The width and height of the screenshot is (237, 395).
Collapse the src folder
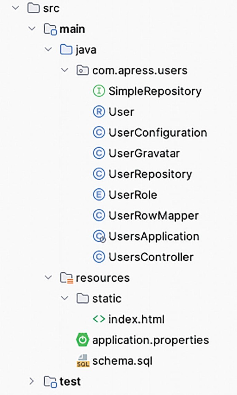coord(15,8)
